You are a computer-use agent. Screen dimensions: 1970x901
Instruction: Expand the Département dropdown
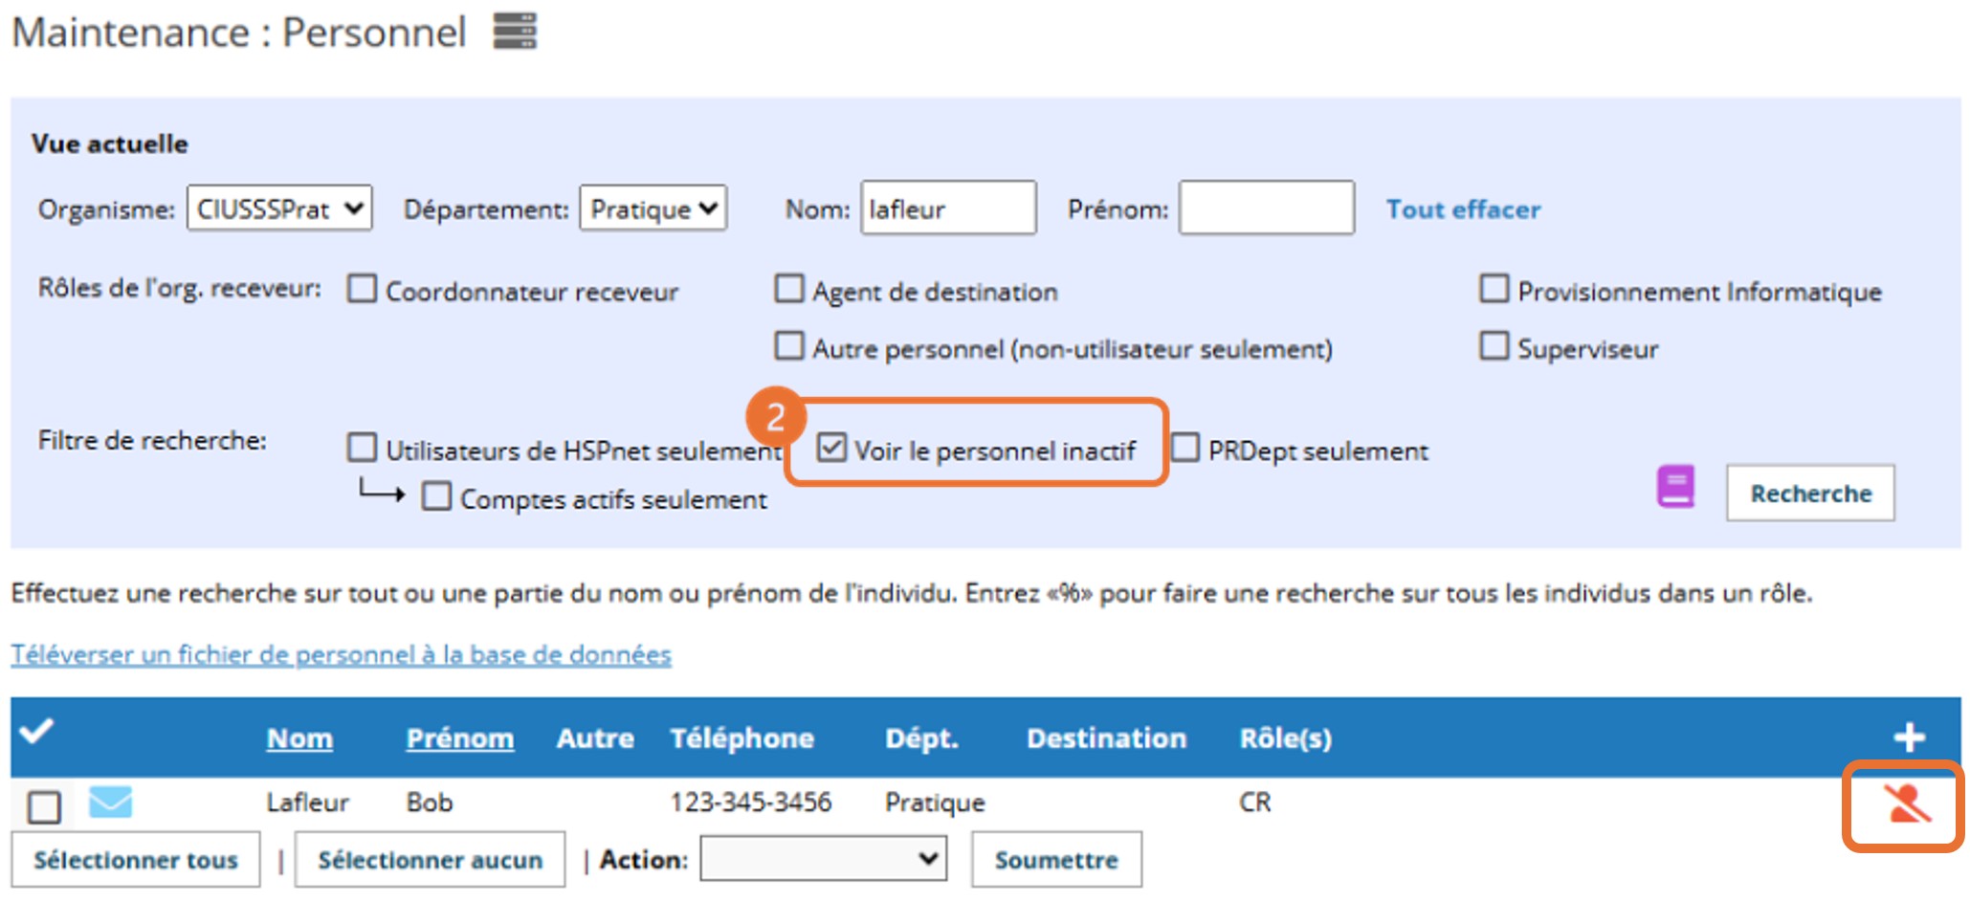(x=653, y=209)
